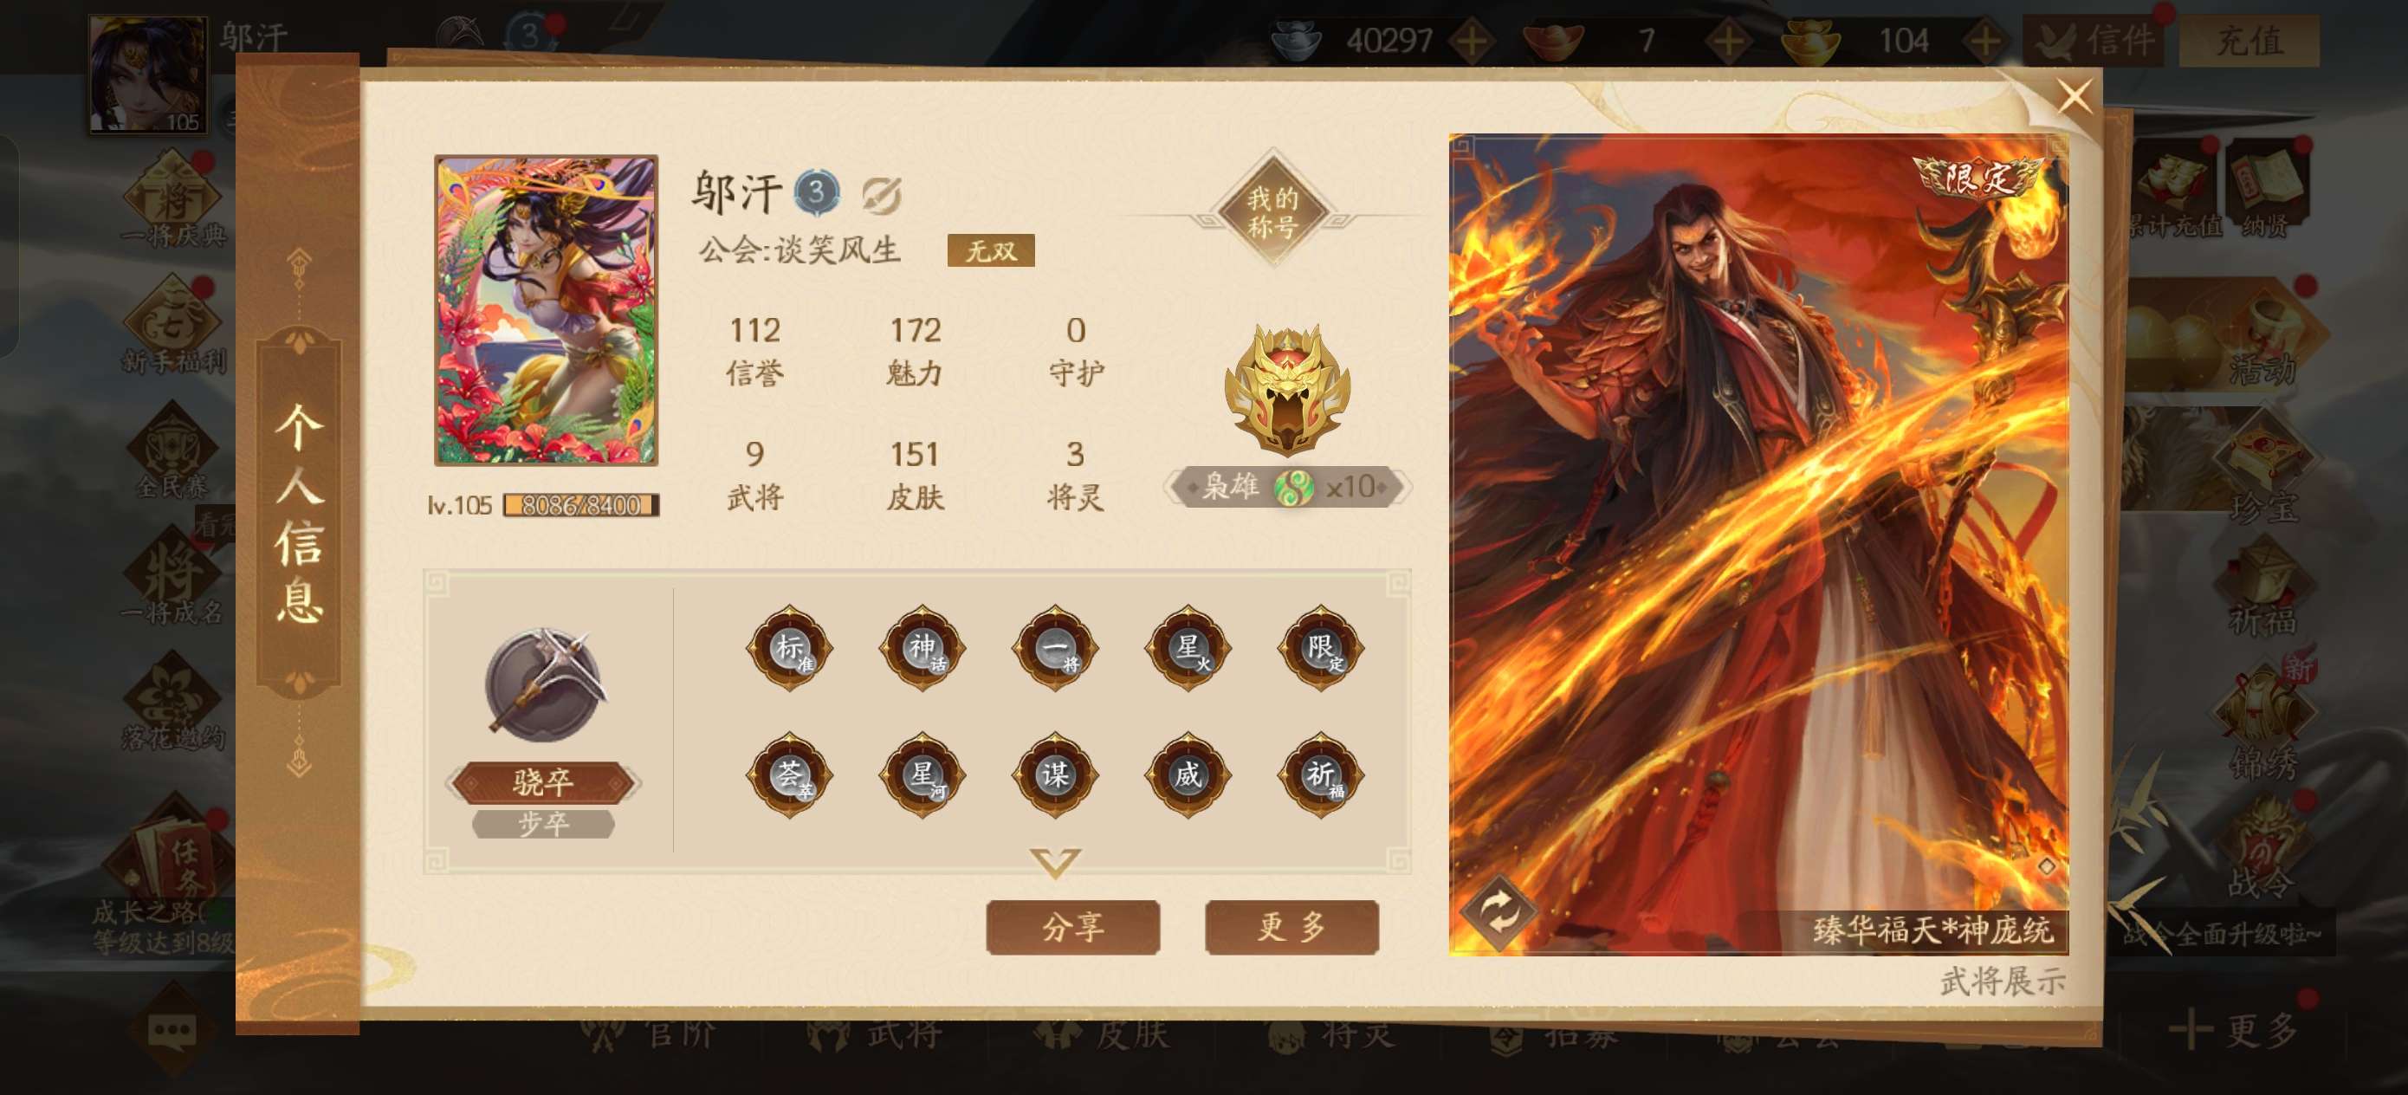Click the experience progress bar 8086/8400

pyautogui.click(x=580, y=506)
